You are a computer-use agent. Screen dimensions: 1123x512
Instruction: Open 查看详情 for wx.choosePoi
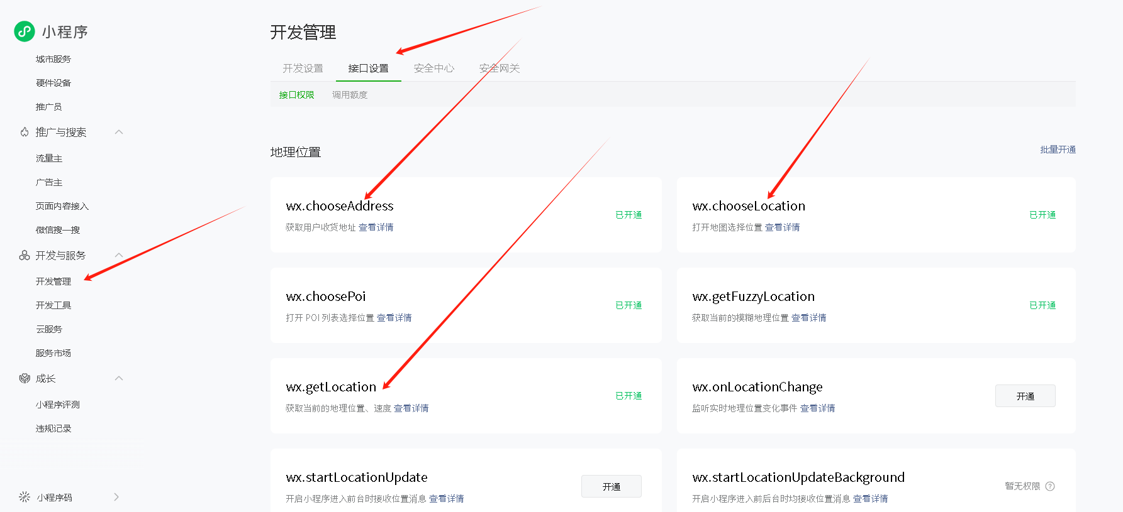[394, 318]
